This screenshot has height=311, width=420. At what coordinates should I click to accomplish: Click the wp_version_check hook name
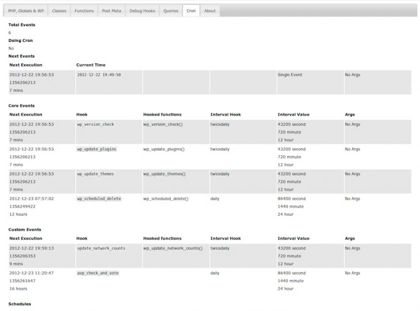pyautogui.click(x=95, y=124)
